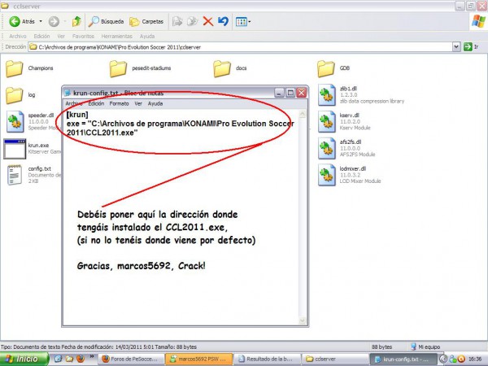Screen dimensions: 488x366
Task: Expand the quick launch chevron
Action: [x=92, y=356]
